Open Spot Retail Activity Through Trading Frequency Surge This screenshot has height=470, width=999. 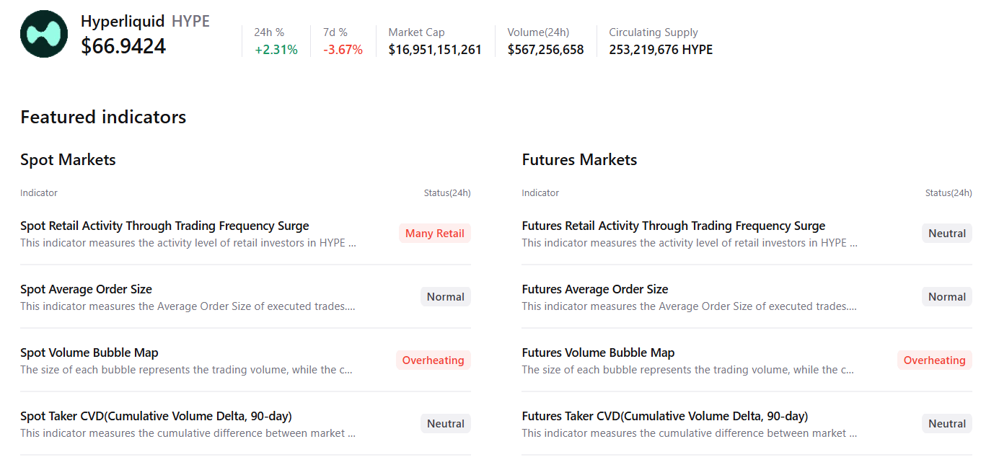click(x=164, y=226)
